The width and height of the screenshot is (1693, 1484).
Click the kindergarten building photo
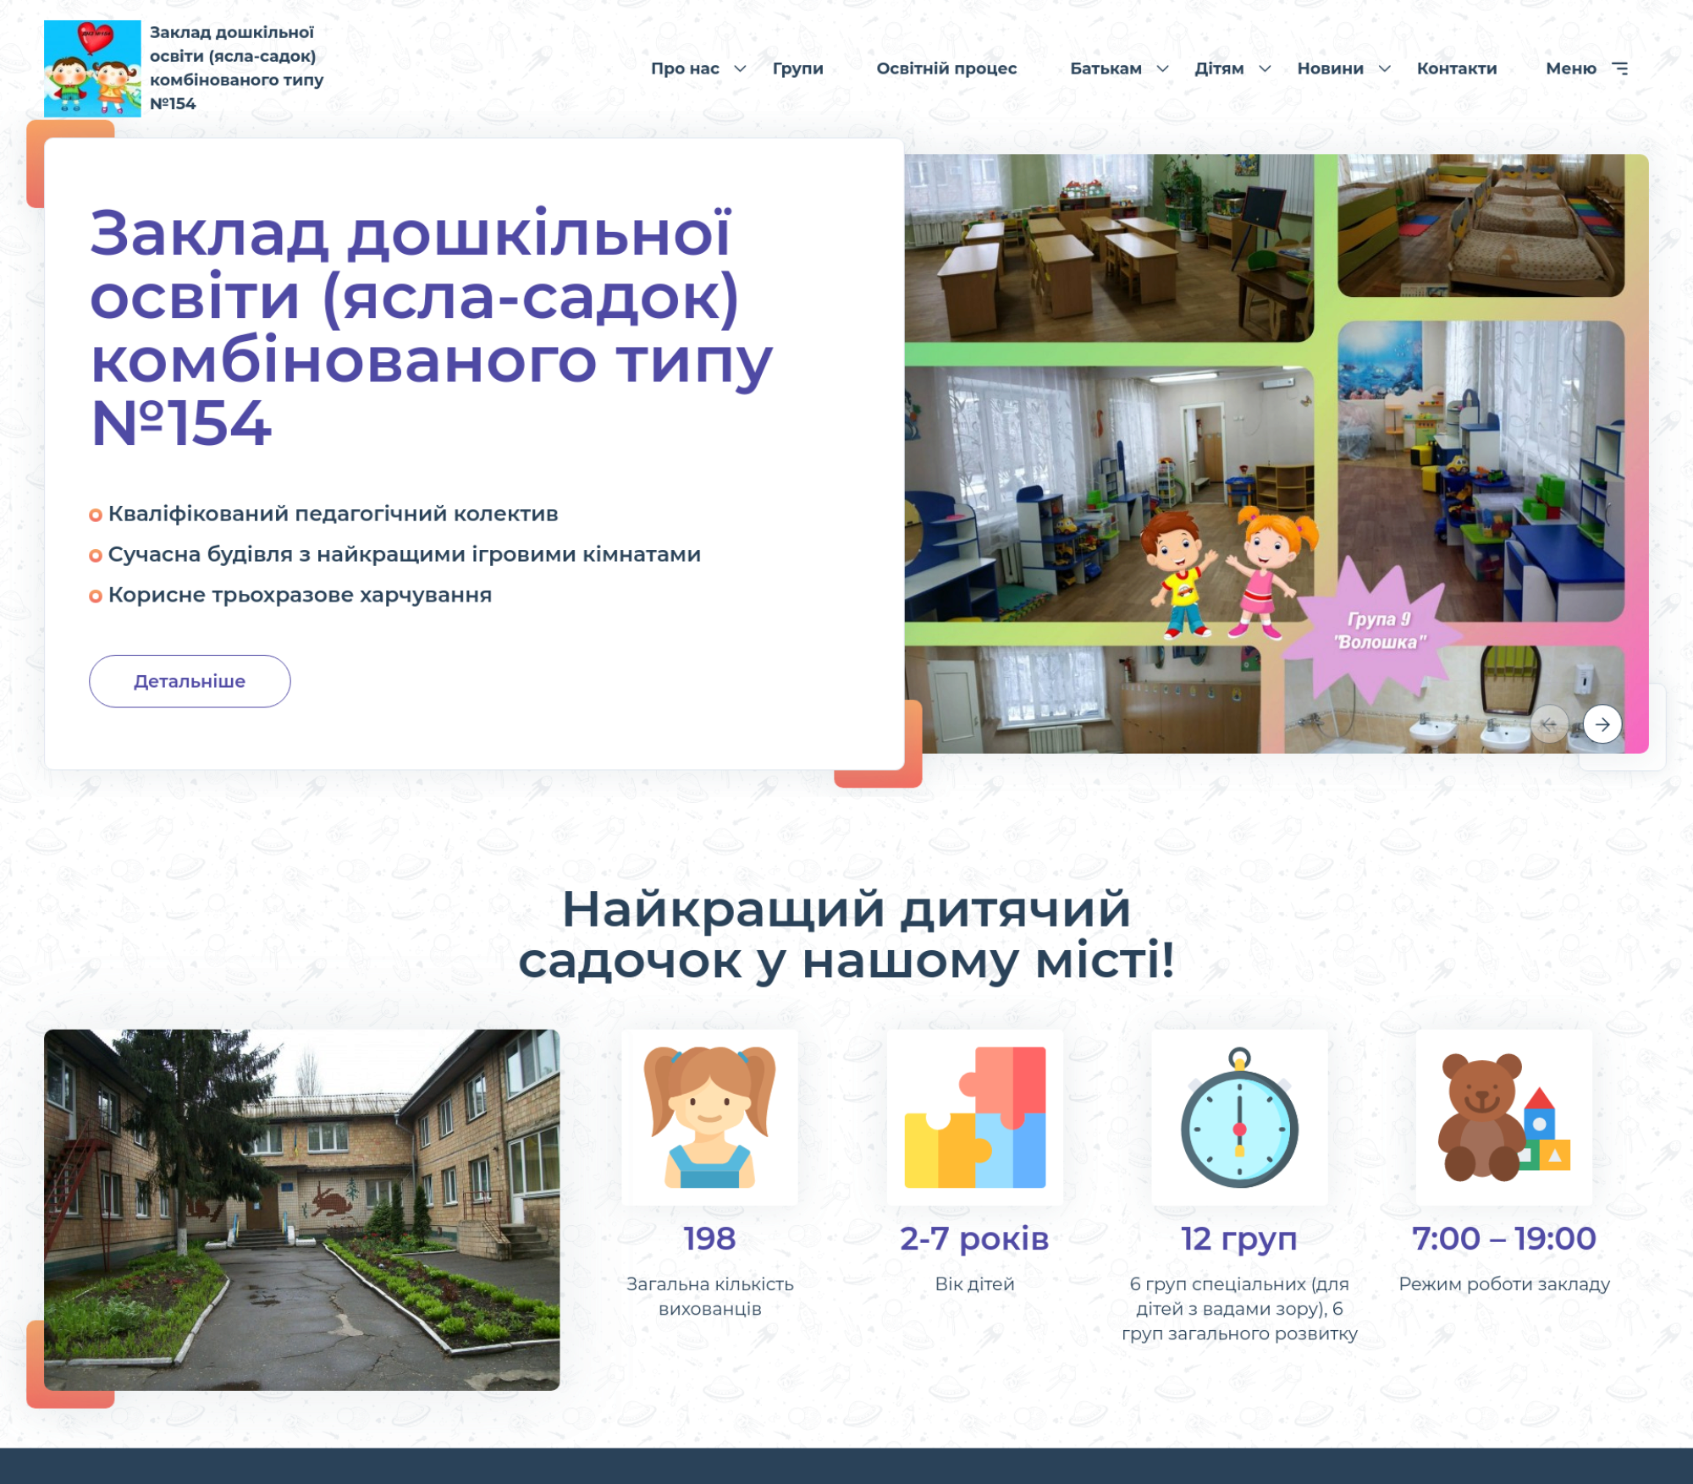(301, 1209)
